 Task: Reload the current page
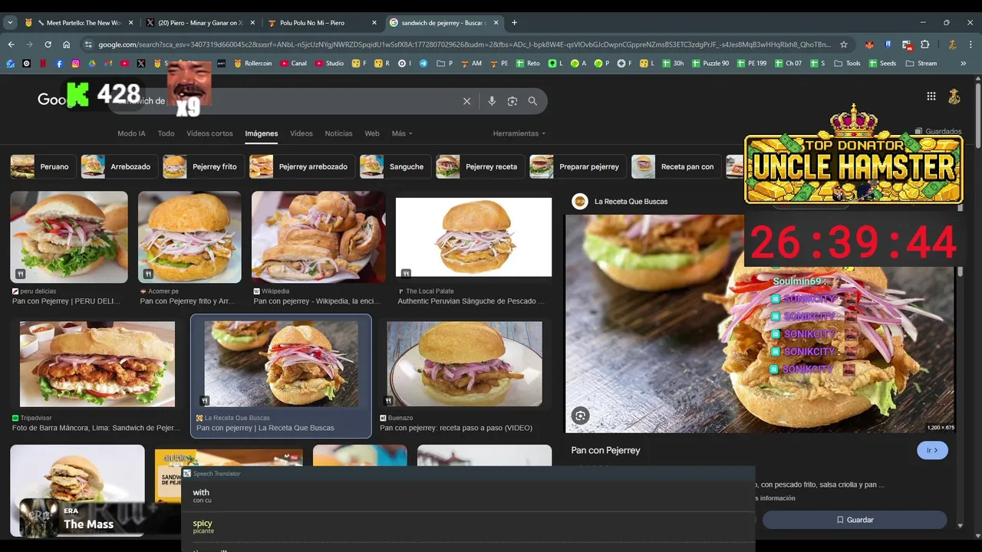point(48,44)
